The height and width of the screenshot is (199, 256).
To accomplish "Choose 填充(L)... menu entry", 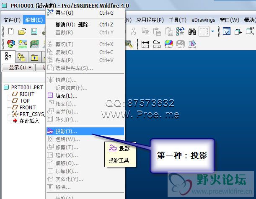I will click(x=85, y=96).
